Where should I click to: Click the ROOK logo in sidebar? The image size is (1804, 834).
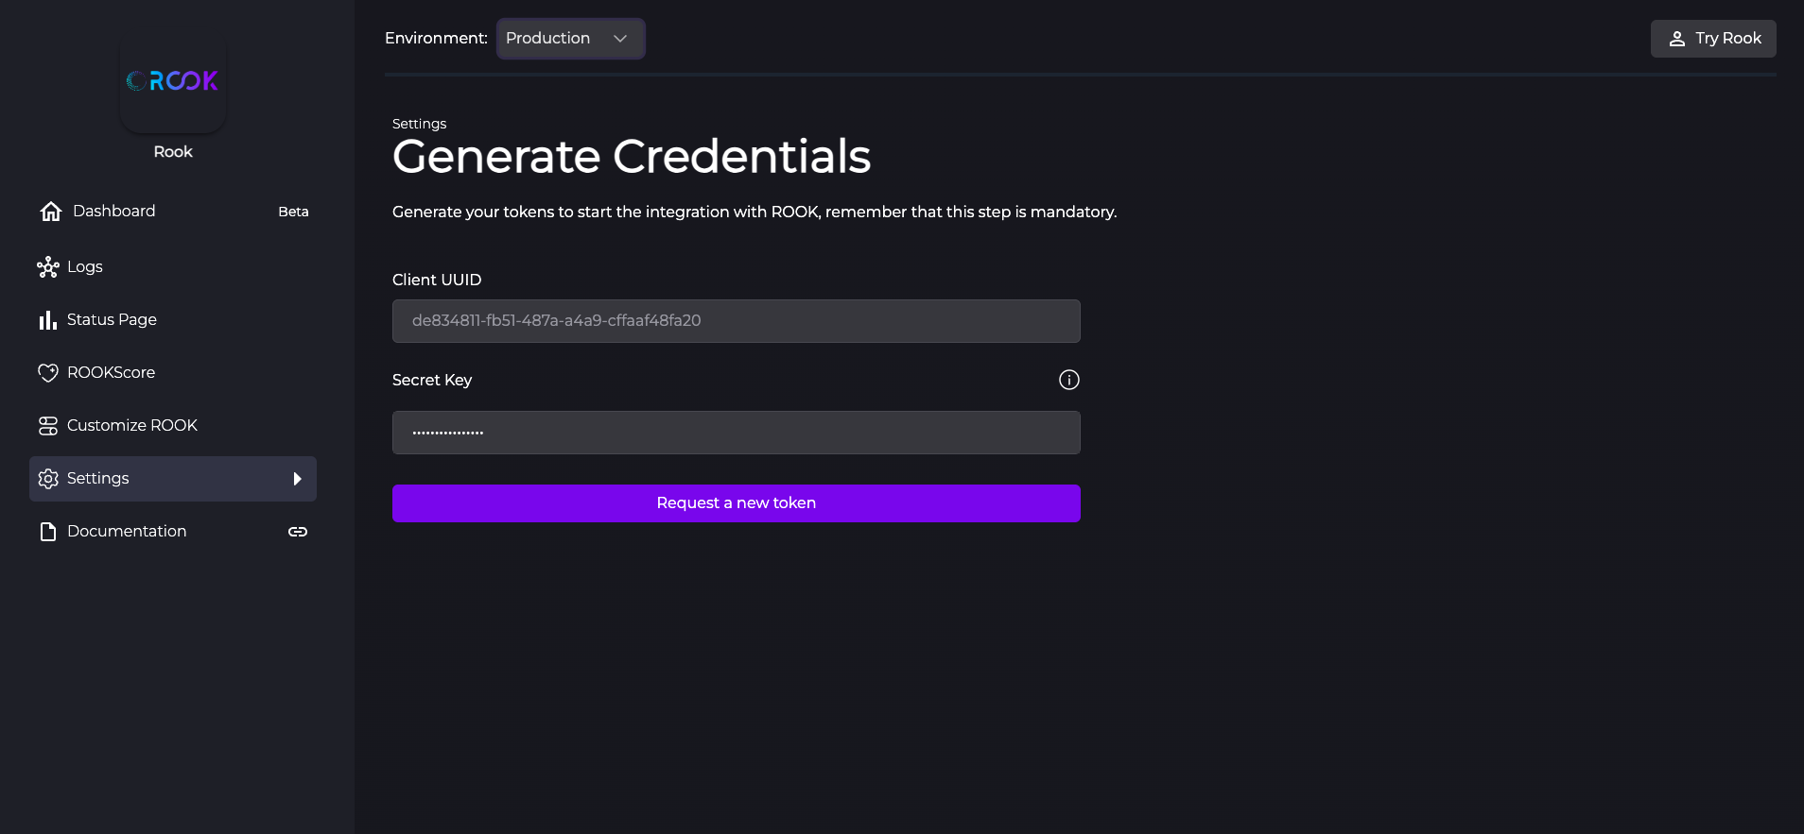click(x=173, y=82)
